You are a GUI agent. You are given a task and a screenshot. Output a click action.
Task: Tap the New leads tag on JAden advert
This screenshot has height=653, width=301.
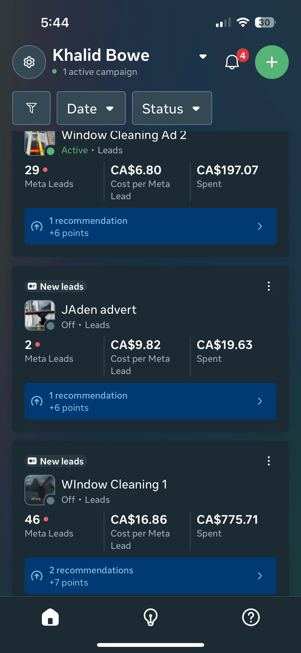pyautogui.click(x=56, y=286)
